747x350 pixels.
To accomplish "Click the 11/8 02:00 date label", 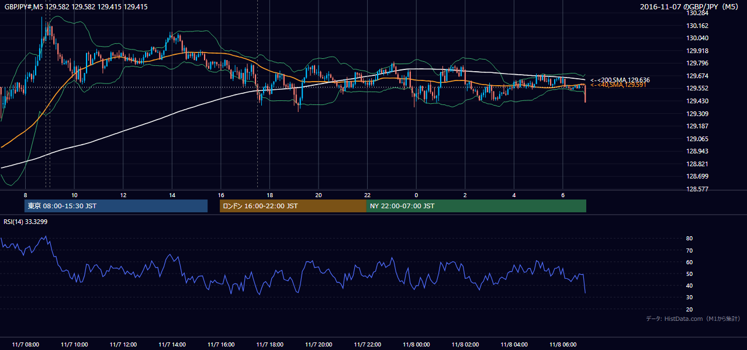I will pos(465,345).
